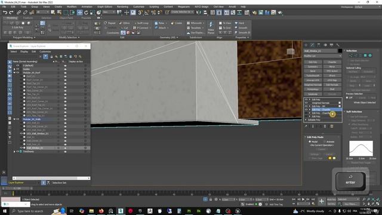The image size is (382, 215).
Task: Open Display menu in Layer Explorer
Action: [x=24, y=52]
